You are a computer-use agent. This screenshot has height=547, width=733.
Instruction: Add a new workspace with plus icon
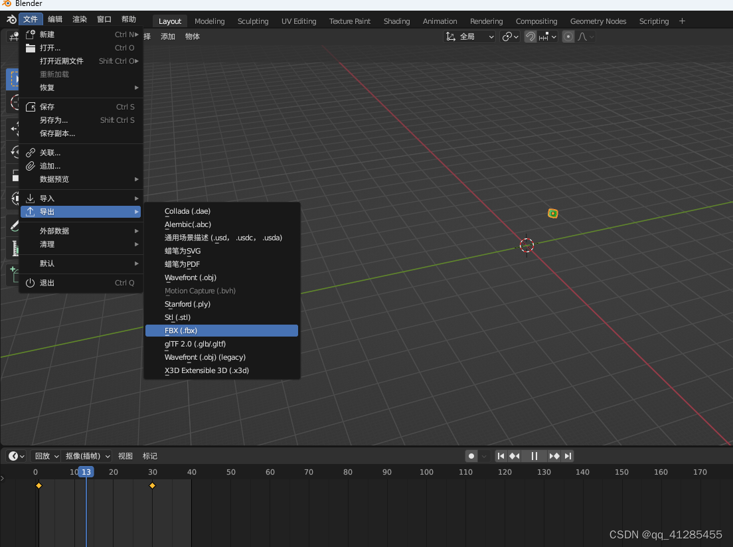682,21
